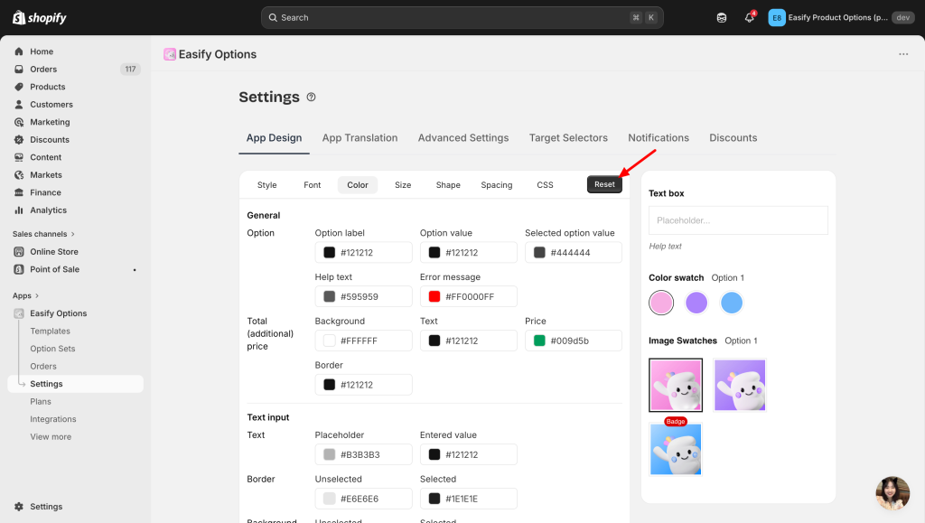Click the Easify Options app icon in header

coord(170,54)
